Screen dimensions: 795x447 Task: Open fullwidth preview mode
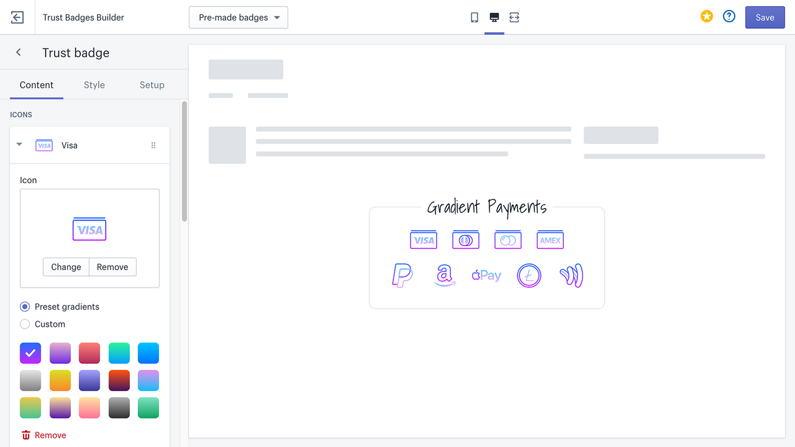(514, 17)
